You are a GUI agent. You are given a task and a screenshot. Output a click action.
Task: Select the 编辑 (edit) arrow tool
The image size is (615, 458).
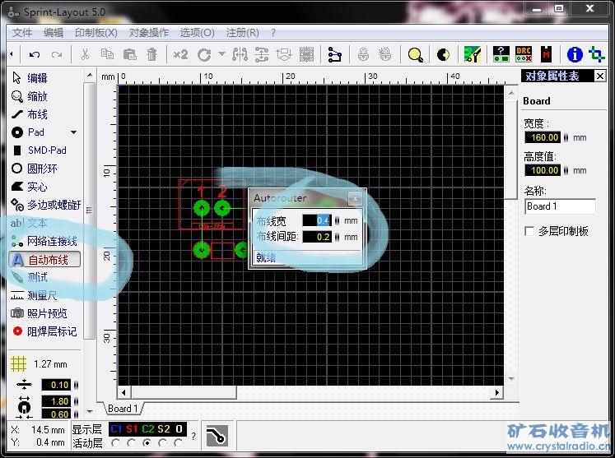[x=30, y=78]
